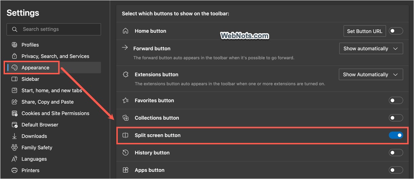This screenshot has width=414, height=179.
Task: Click the Search settings input field
Action: (57, 29)
